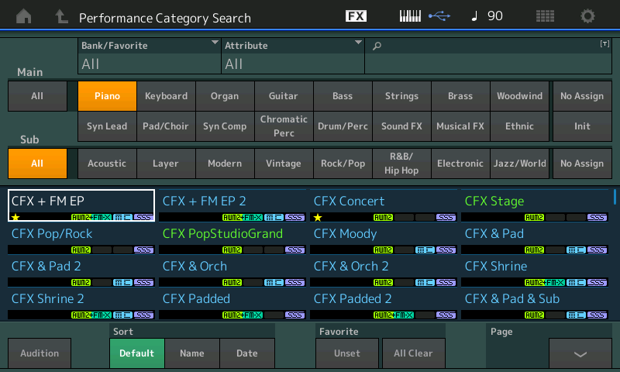
Task: Open the Live Set grid icon
Action: [x=545, y=16]
